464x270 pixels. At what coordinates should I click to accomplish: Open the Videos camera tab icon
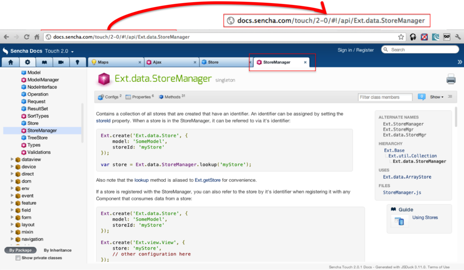(61, 62)
